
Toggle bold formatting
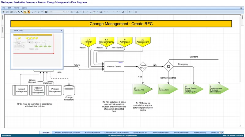tap(83, 12)
